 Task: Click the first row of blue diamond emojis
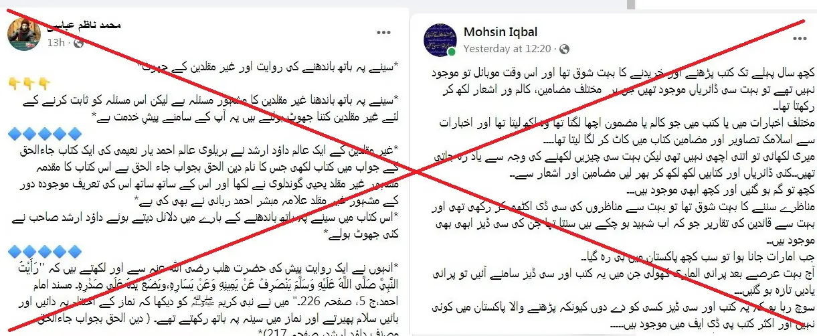click(x=45, y=134)
